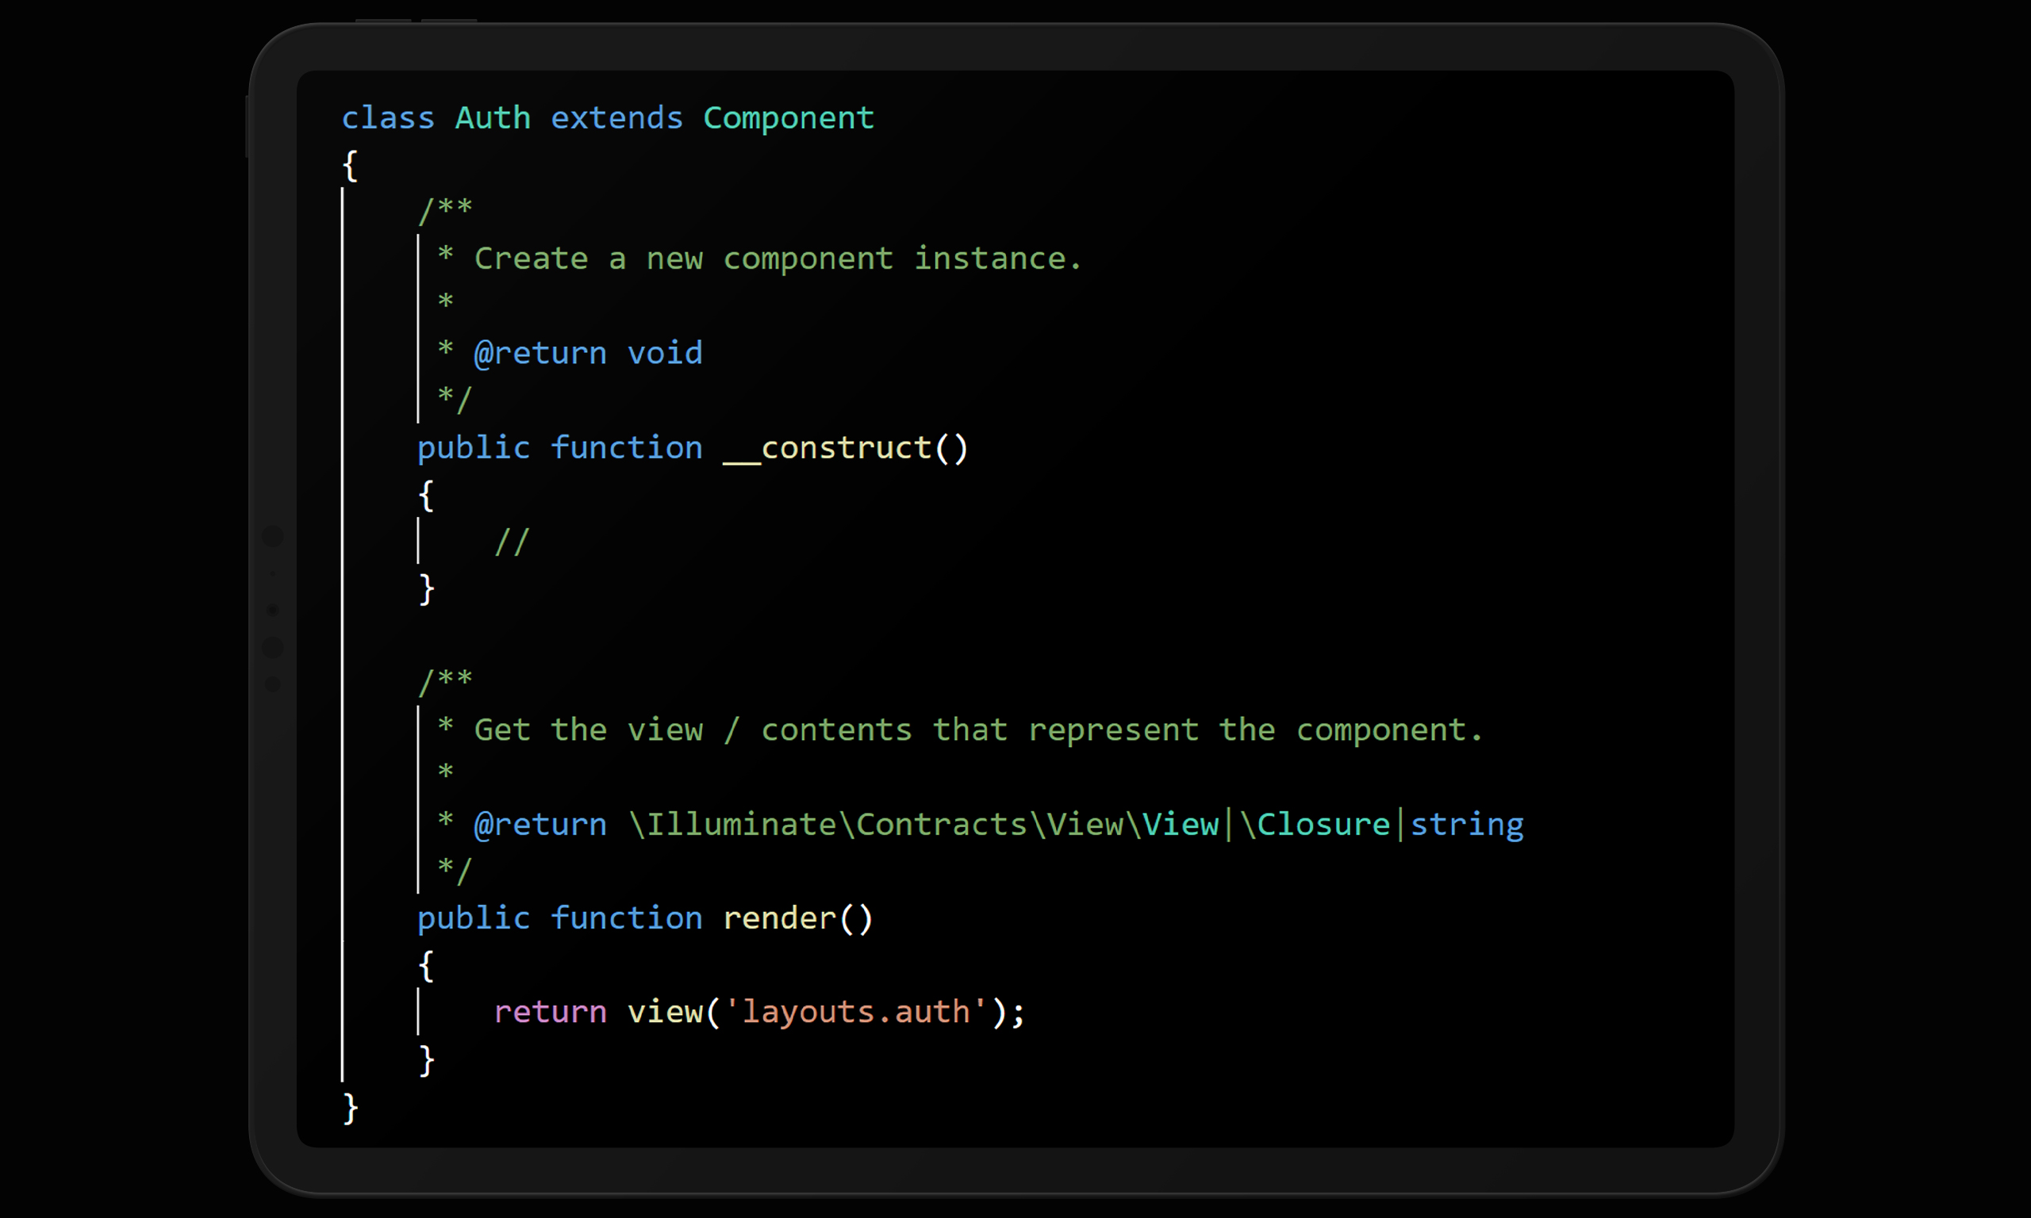The width and height of the screenshot is (2031, 1218).
Task: Click the "Component" parent class name
Action: pyautogui.click(x=788, y=120)
